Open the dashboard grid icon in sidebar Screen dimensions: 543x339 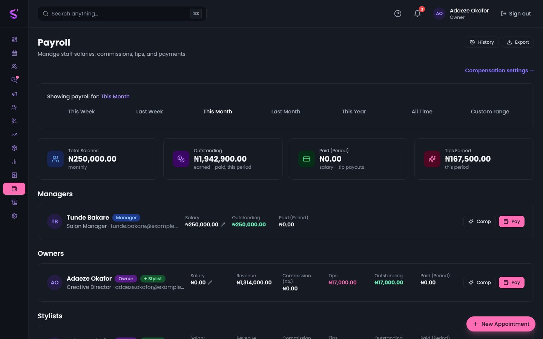14,40
